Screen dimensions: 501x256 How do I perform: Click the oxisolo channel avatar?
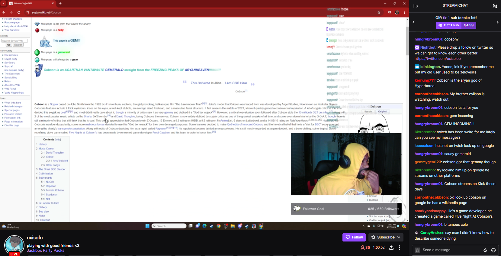point(14,245)
